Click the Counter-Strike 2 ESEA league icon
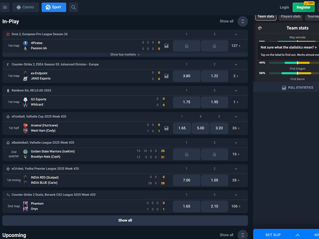The height and width of the screenshot is (239, 319). click(8, 65)
